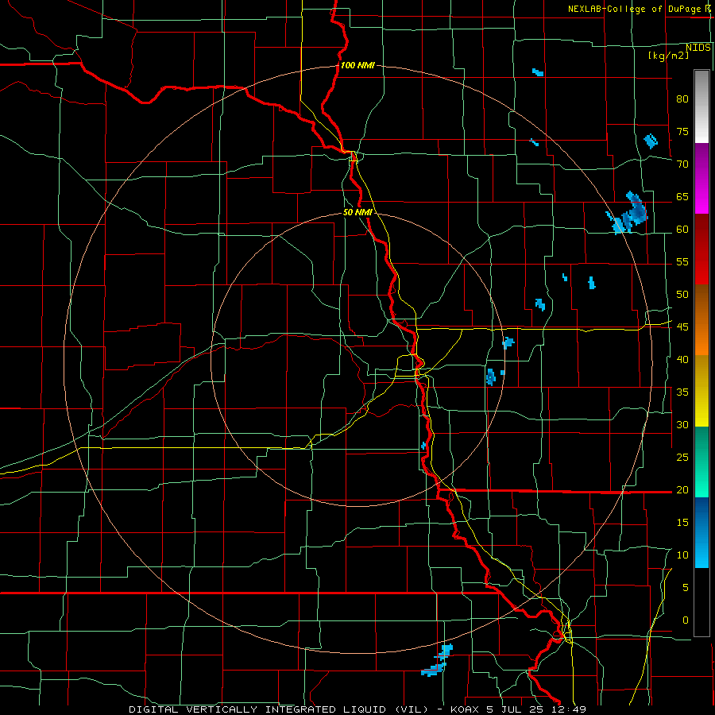This screenshot has width=715, height=715.
Task: Pick the blue segment of the color bar
Action: click(x=701, y=532)
